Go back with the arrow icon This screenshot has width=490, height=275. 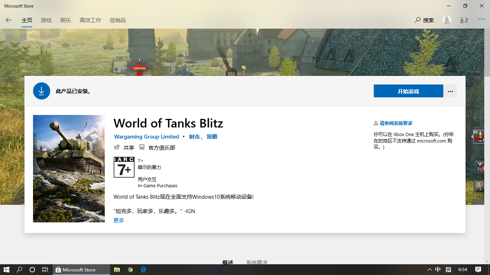tap(9, 20)
